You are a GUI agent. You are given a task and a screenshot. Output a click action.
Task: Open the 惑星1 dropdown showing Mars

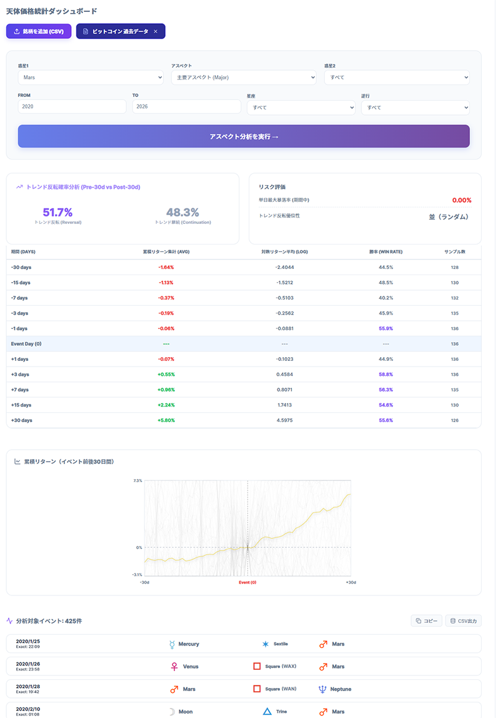[91, 77]
